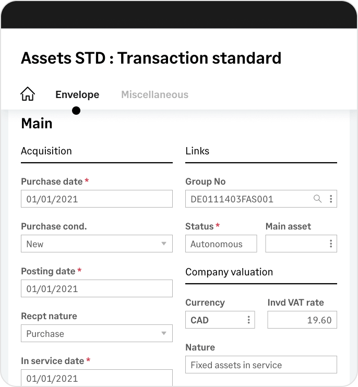Switch to the Miscellaneous tab

point(155,94)
